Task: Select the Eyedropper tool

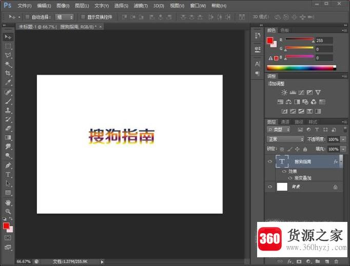Action: pyautogui.click(x=8, y=83)
